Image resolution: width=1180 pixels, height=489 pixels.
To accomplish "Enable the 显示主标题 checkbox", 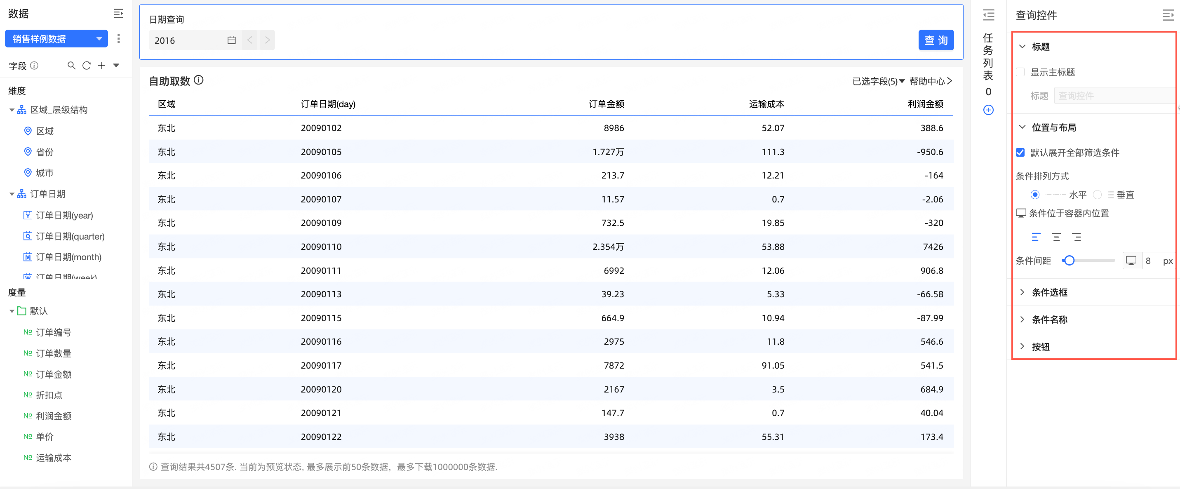I will pos(1020,72).
